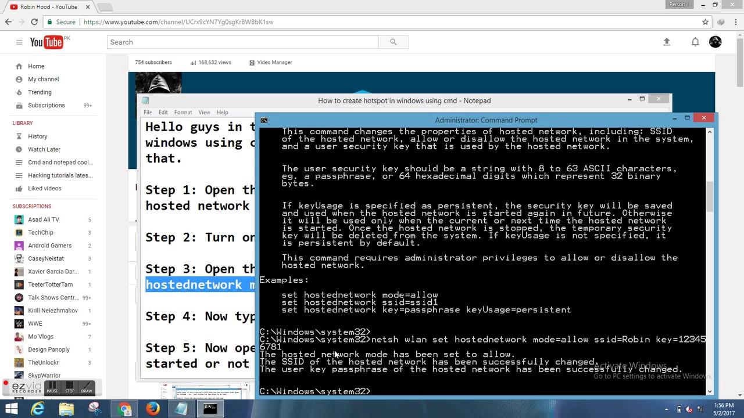Screen dimensions: 744x418
Task: Switch to Chrome on taskbar
Action: (124, 409)
